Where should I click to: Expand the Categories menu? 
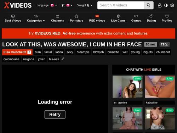(x=36, y=18)
